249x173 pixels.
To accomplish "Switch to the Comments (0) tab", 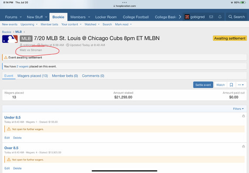I will 93,76.
